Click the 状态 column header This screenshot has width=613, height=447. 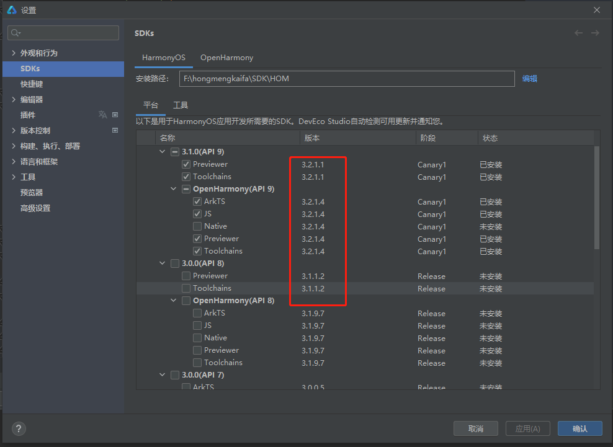click(535, 138)
